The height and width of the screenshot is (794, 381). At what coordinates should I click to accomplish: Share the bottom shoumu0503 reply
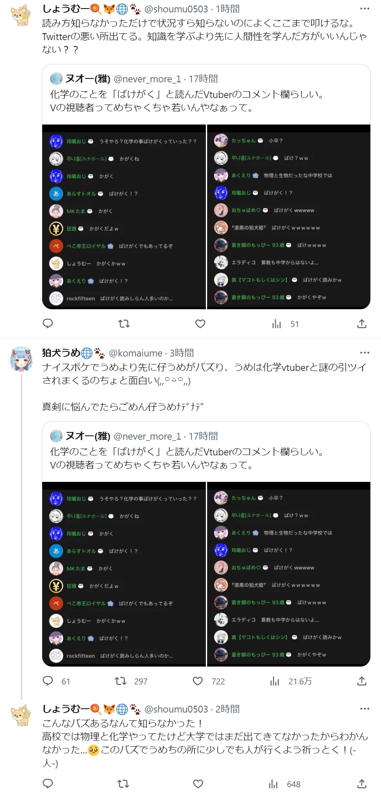362,784
